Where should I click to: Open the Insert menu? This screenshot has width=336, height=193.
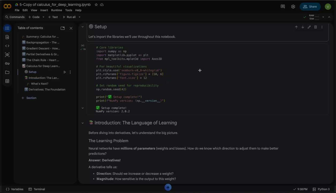click(x=44, y=10)
